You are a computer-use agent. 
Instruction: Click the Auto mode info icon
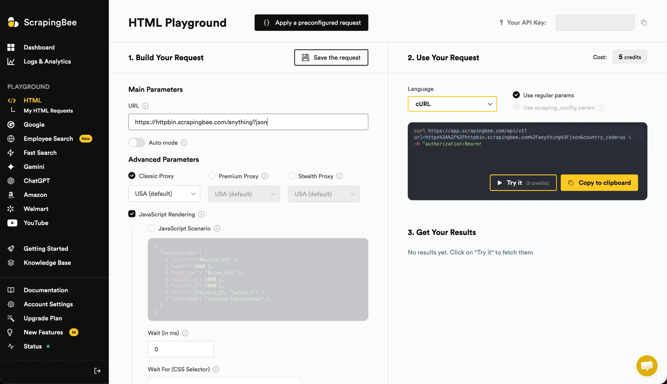pos(184,143)
